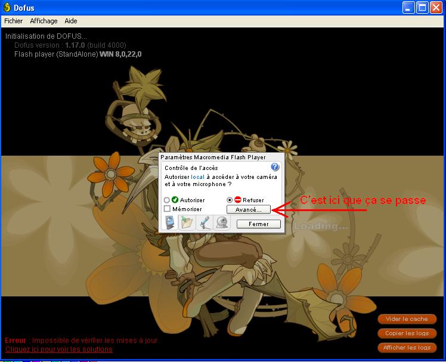This screenshot has height=362, width=446.
Task: Click the 'Paramètres Macromedia Flash Player' title
Action: click(x=213, y=157)
